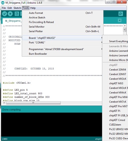This screenshot has width=128, height=141.
Task: Select Archive Sketch menu entry
Action: click(62, 17)
